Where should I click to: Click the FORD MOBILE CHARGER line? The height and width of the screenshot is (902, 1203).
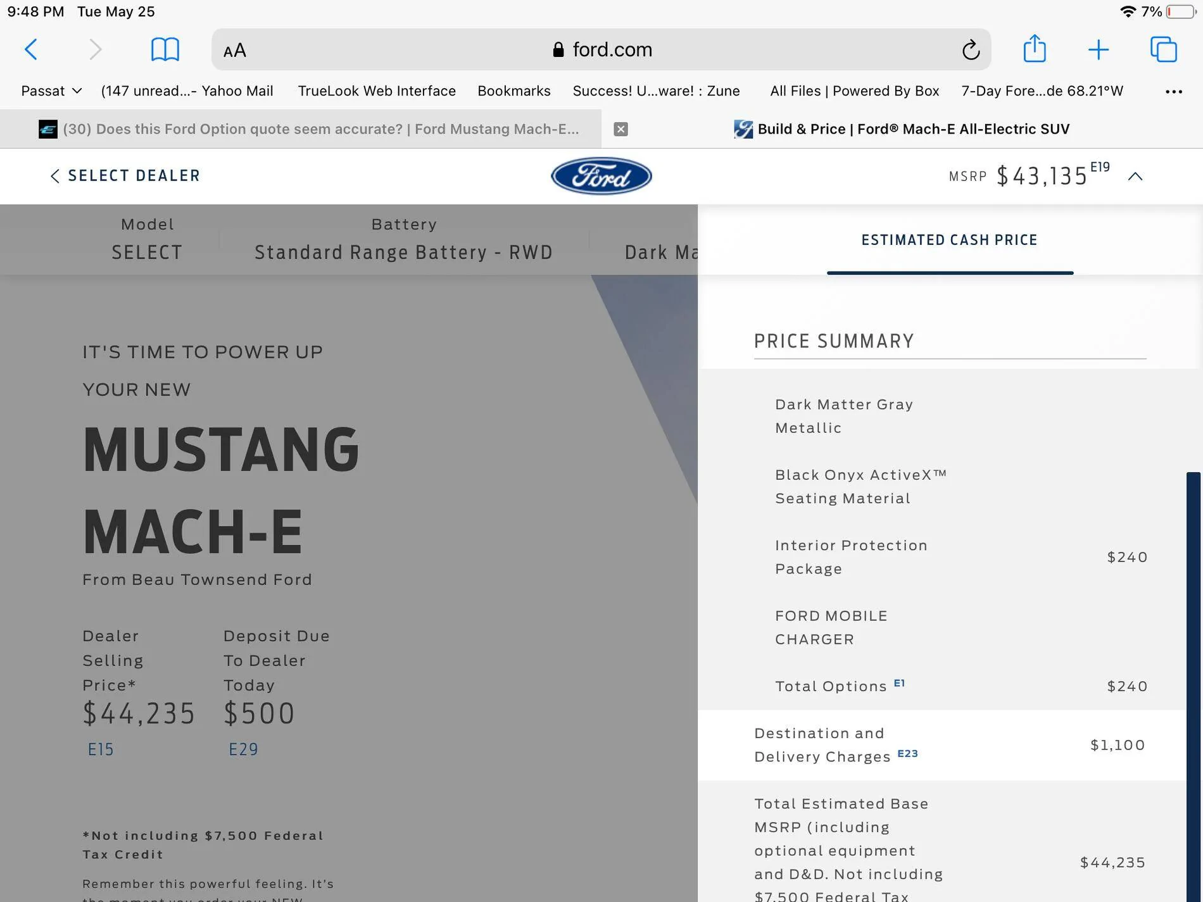click(831, 627)
